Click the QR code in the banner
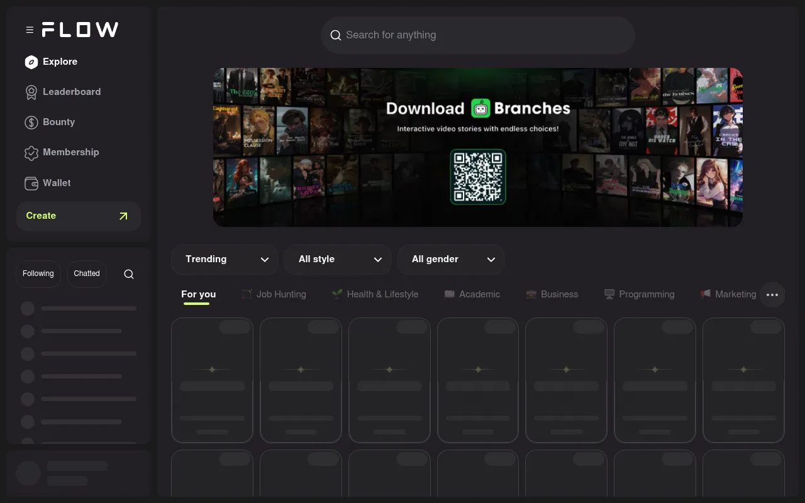805x503 pixels. tap(478, 177)
